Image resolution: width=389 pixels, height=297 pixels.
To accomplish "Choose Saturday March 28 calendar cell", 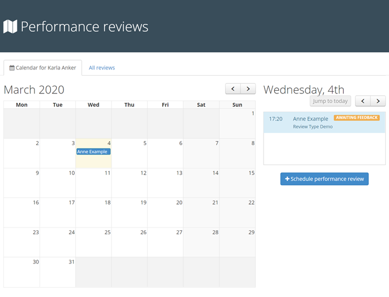I will tap(201, 242).
